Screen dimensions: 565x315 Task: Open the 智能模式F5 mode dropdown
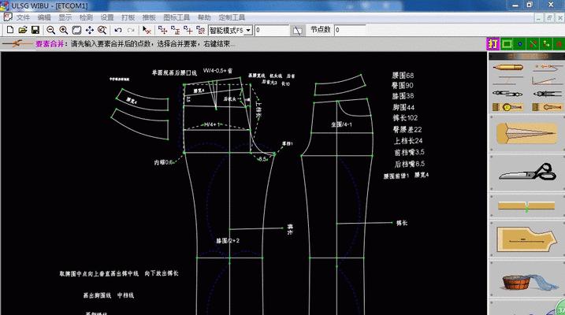[x=248, y=31]
